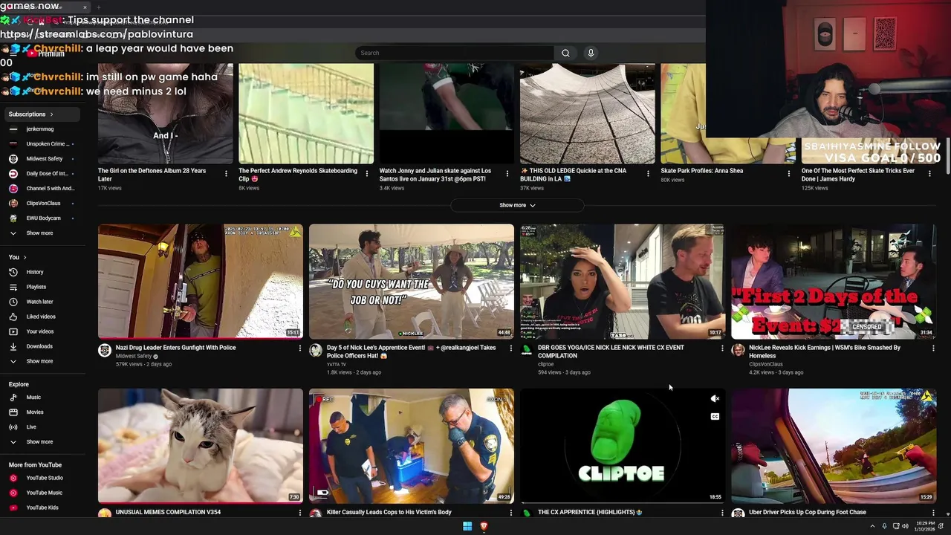Click Midwest Safety avatar under Nazi Drug Leader video
Screen dimensions: 951x535
tap(105, 351)
